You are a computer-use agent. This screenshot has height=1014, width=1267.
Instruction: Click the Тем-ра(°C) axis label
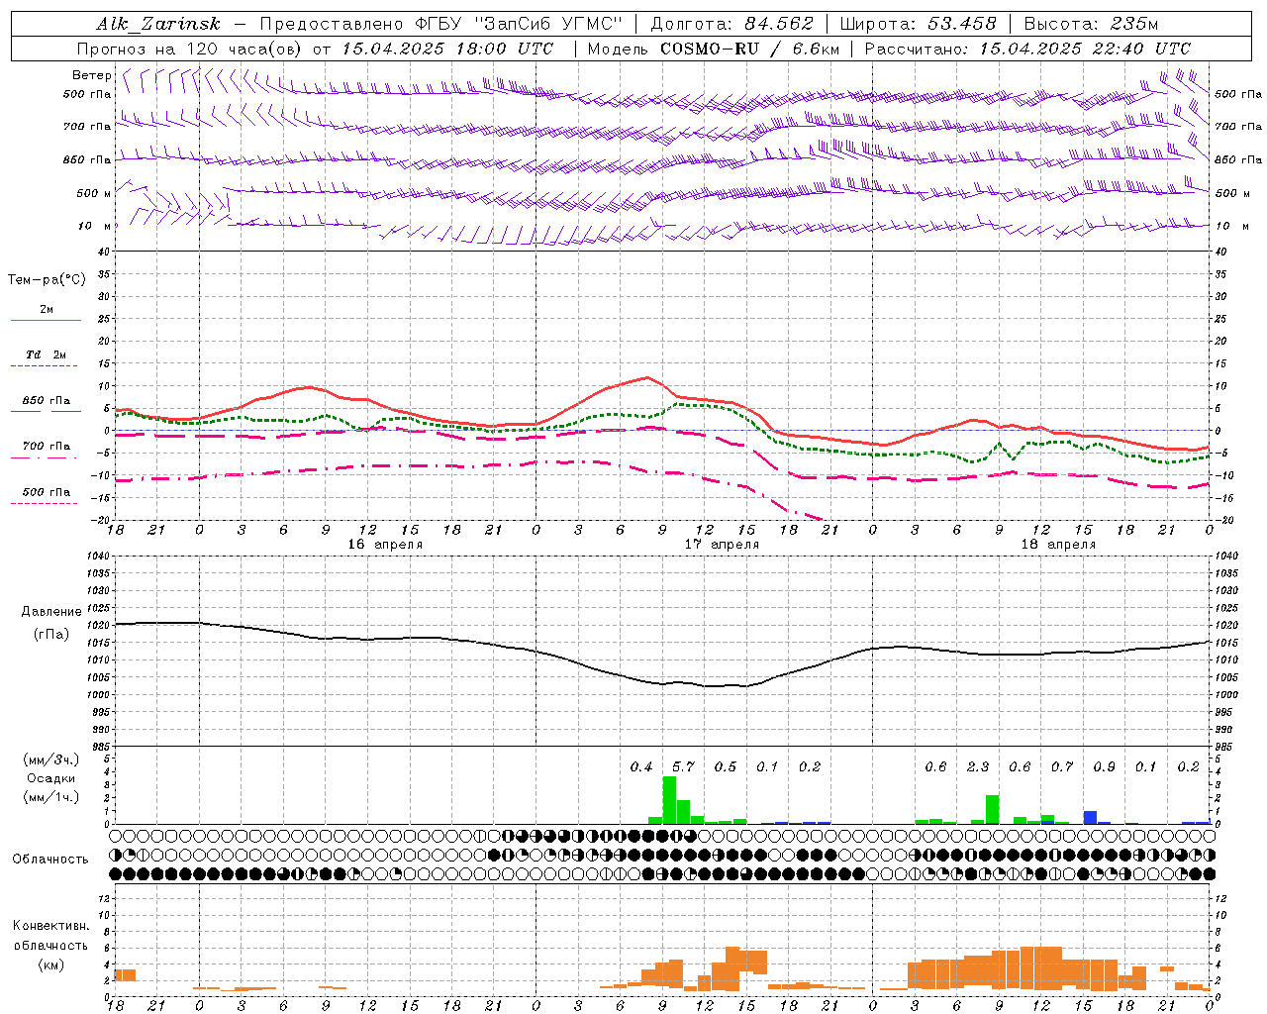(47, 280)
